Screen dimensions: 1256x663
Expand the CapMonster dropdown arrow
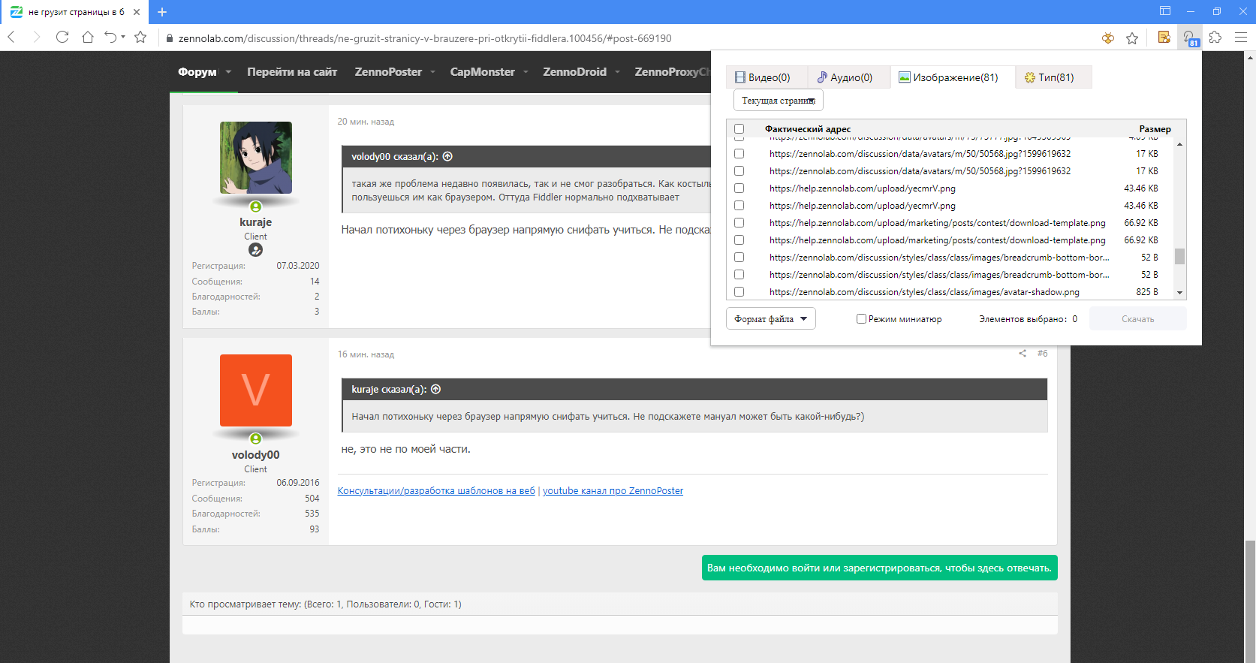[526, 72]
